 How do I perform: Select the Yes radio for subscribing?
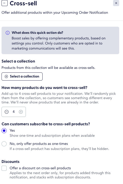click(4, 131)
